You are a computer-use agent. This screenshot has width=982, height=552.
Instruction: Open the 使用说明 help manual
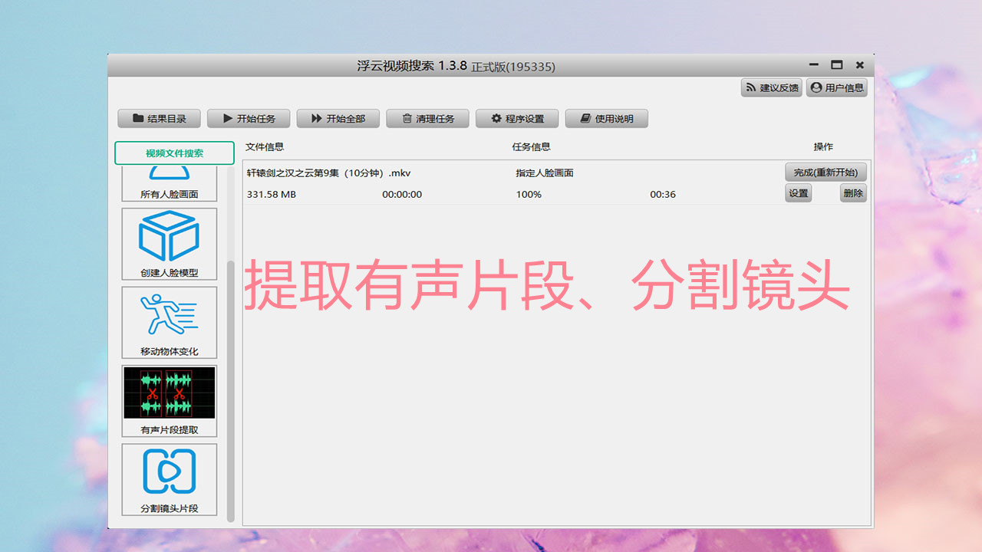click(x=607, y=118)
